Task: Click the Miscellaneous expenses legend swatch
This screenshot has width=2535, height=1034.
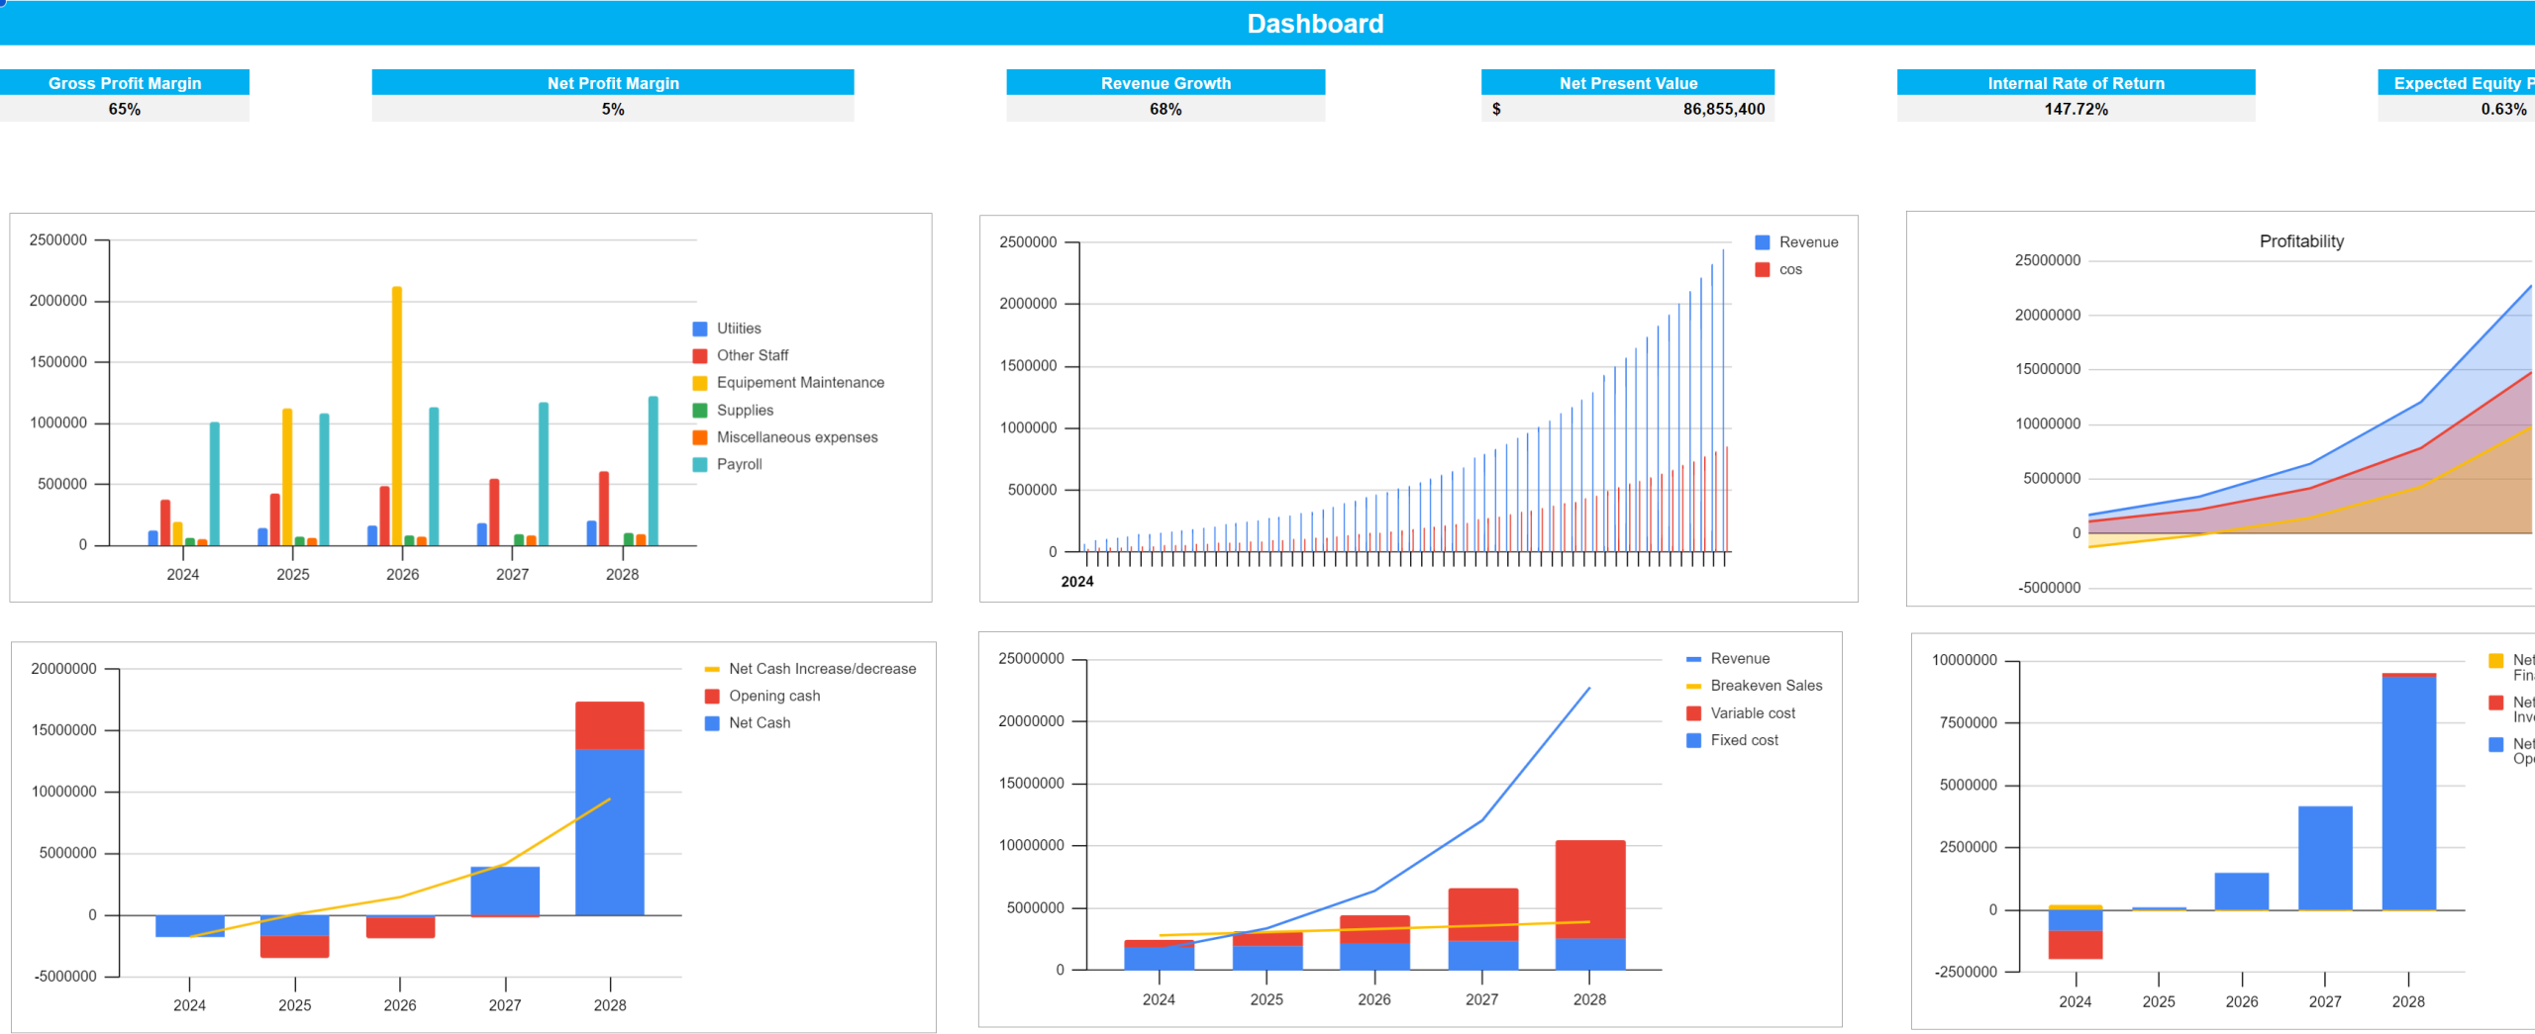Action: coord(700,437)
